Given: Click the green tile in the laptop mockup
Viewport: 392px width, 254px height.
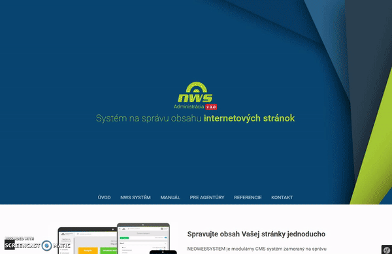Looking at the screenshot, I should 108,251.
